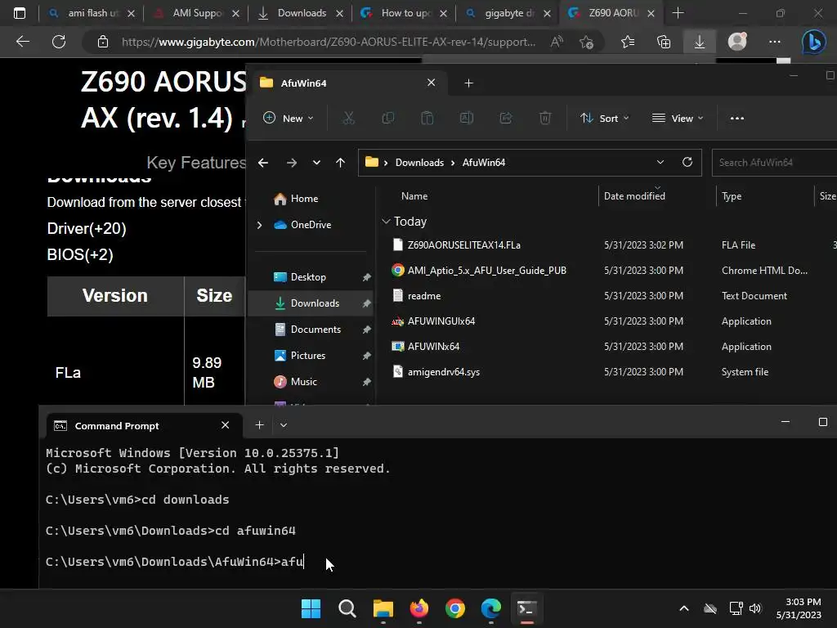
Task: Open browser Favorites star list icon
Action: [x=628, y=42]
